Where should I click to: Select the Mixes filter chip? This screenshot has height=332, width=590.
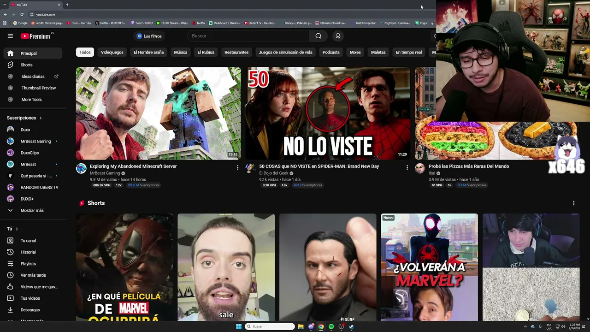(x=355, y=53)
